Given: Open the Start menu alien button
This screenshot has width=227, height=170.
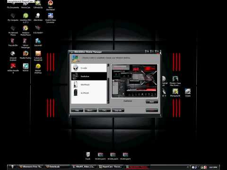Looking at the screenshot, I should click(13, 167).
